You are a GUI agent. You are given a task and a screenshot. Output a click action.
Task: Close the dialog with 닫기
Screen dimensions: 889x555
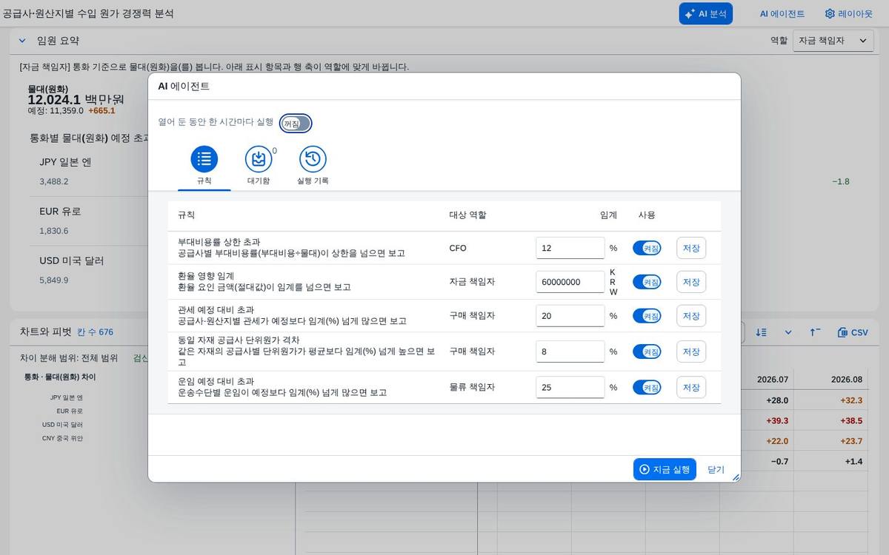716,469
